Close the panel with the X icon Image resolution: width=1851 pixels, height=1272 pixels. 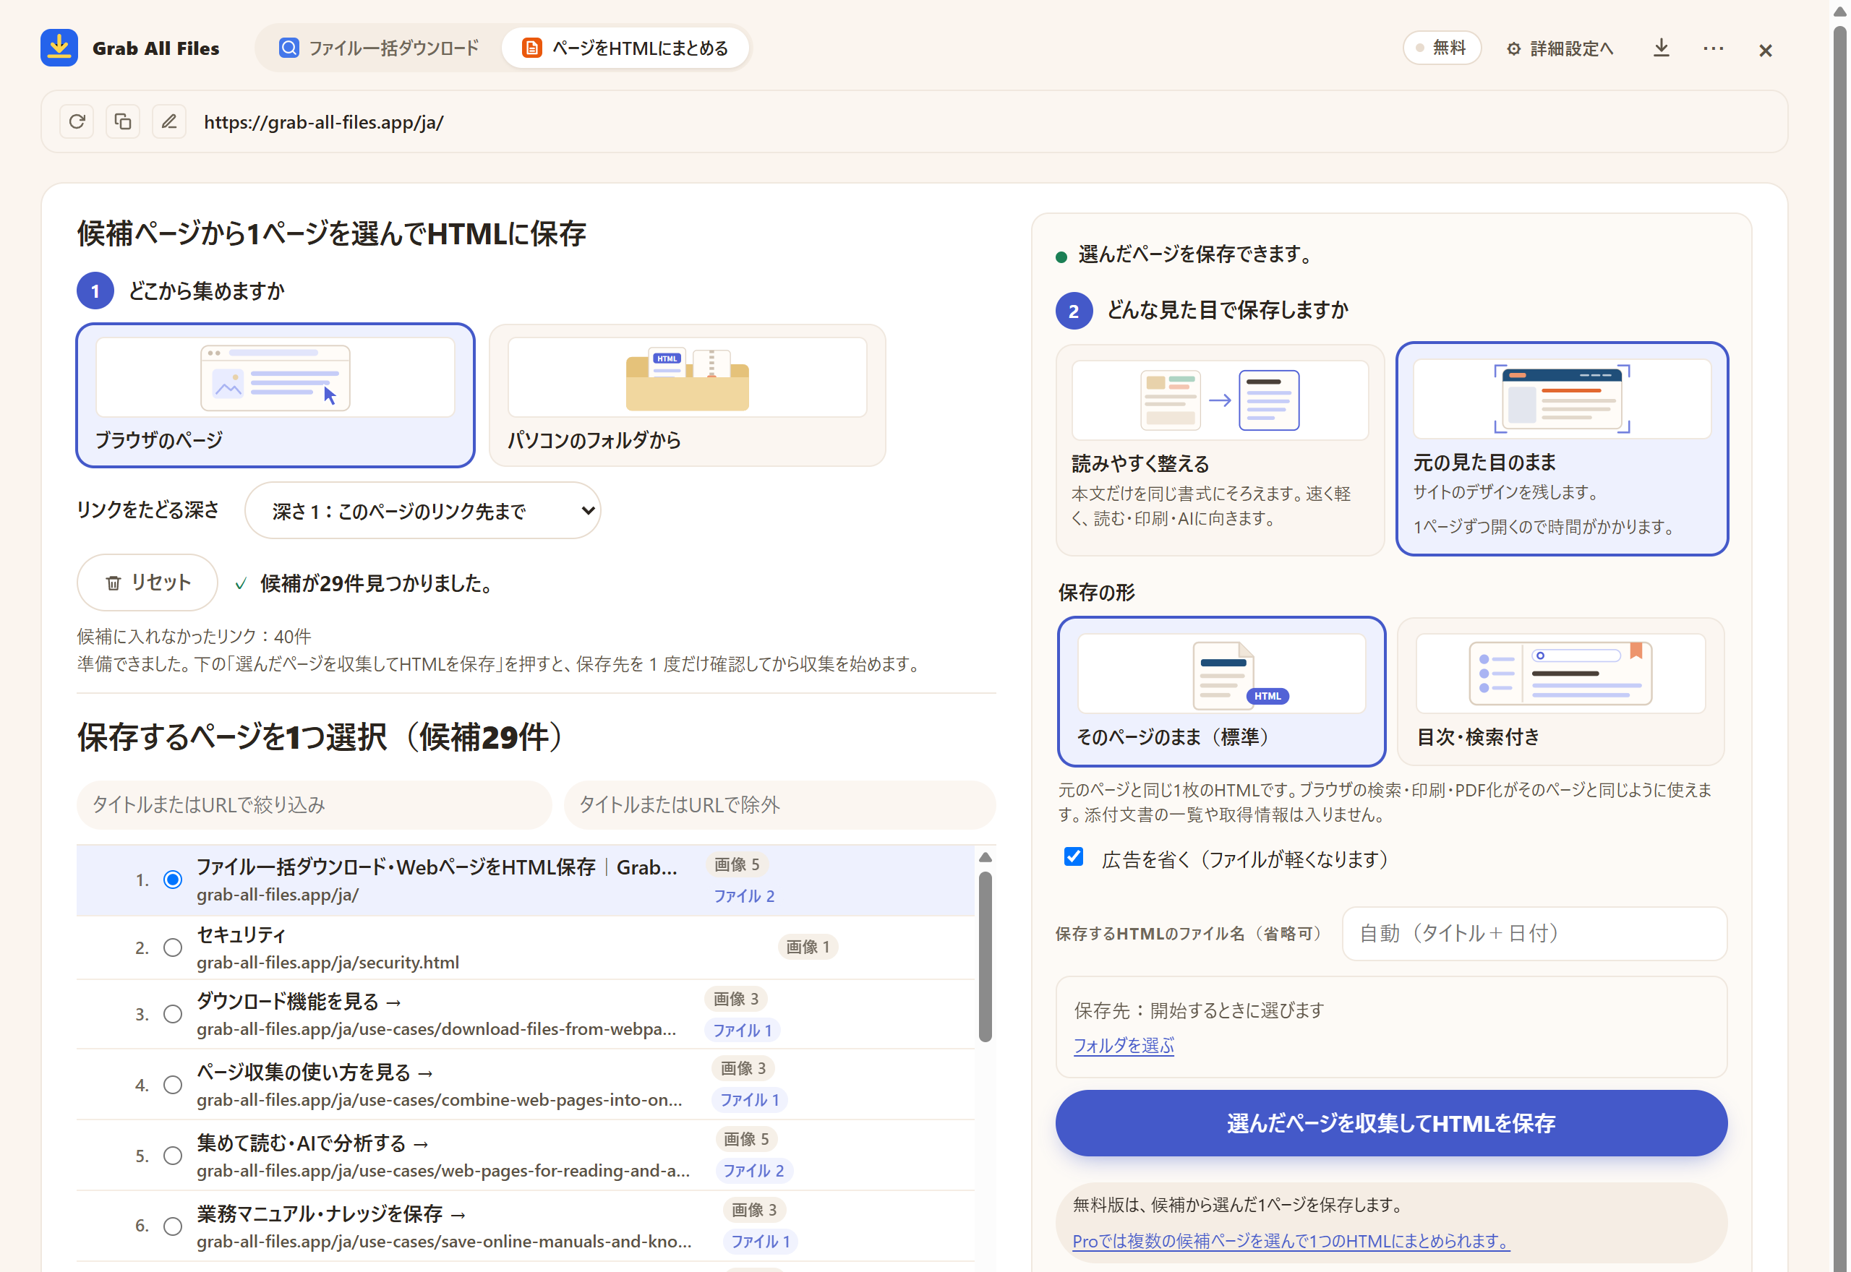[x=1765, y=50]
